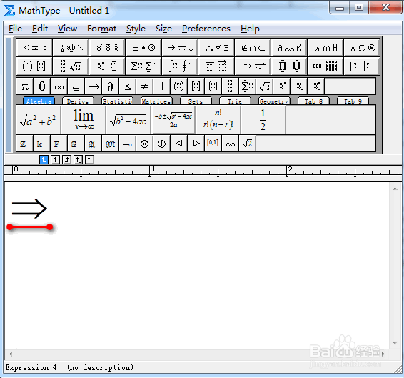Insert the infinity symbol next to theta

coord(59,86)
